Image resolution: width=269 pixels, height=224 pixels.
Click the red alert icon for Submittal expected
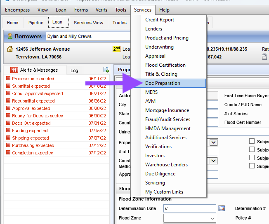8,86
